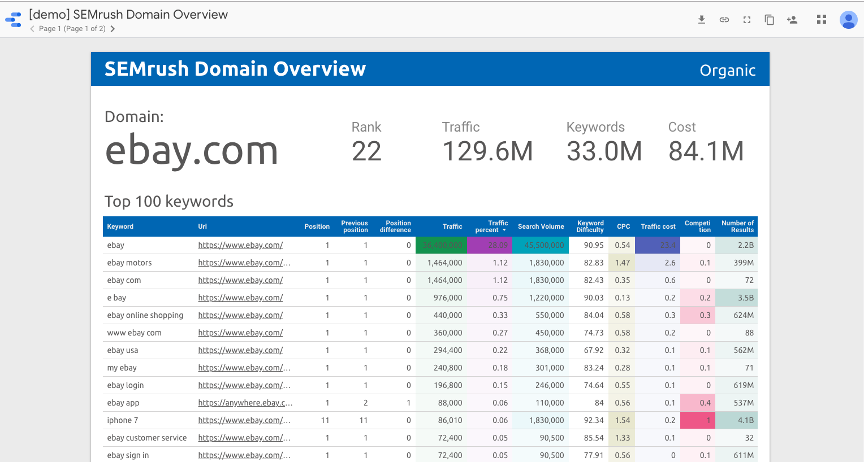Click the get shareable link icon
864x462 pixels.
(x=724, y=20)
